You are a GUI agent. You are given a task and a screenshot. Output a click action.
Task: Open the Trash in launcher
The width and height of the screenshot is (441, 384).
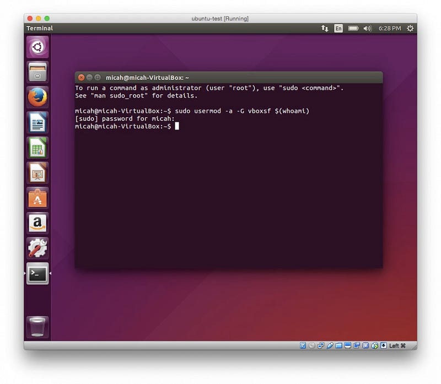pos(37,327)
